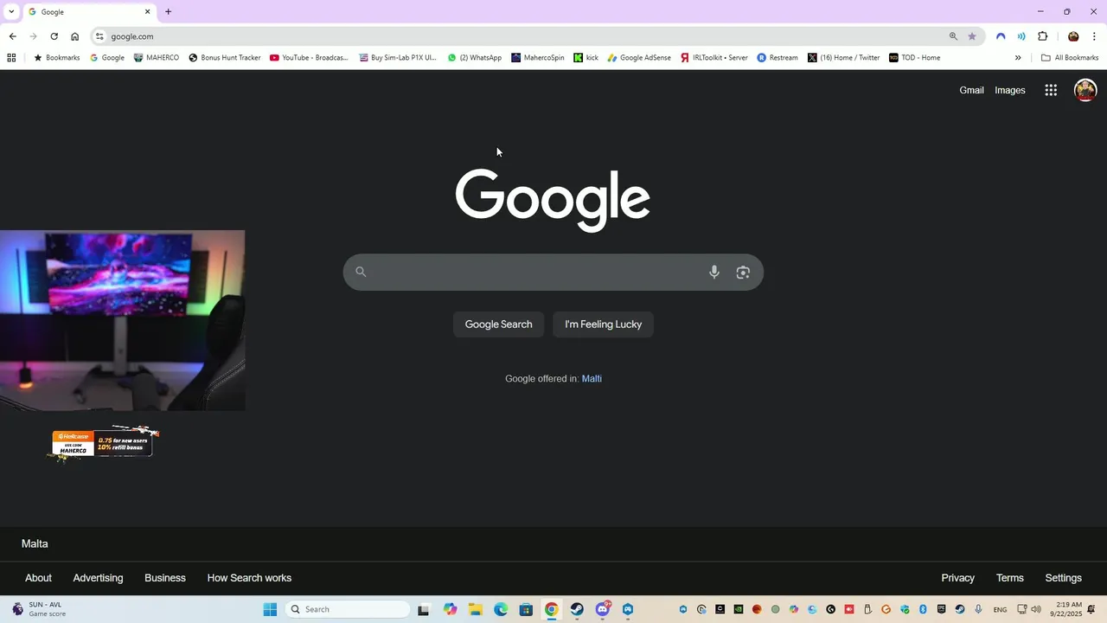Open the tab search dropdown
This screenshot has height=623, width=1107.
click(11, 12)
